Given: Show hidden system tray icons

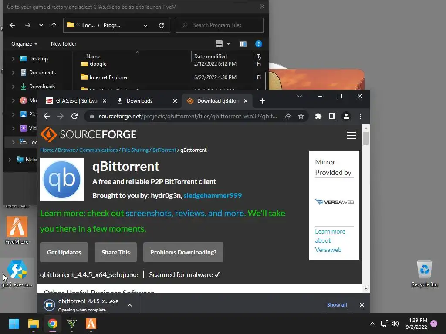Looking at the screenshot, I should pyautogui.click(x=372, y=324).
